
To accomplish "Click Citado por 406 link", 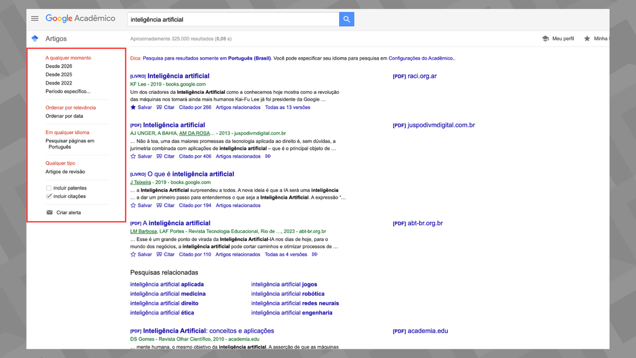I will [x=195, y=156].
